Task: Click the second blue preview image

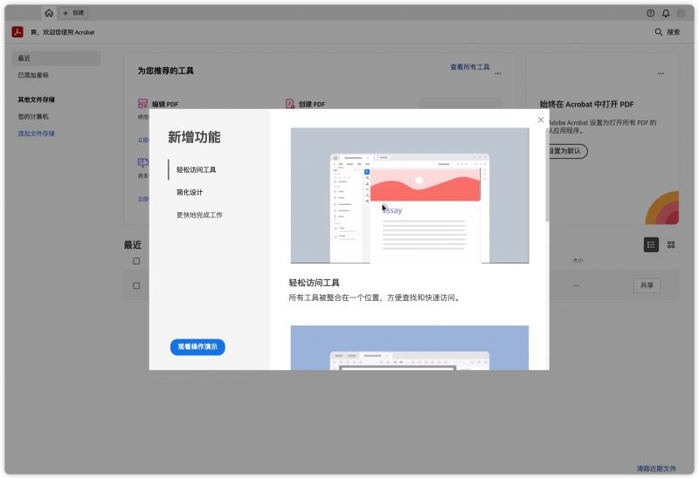Action: click(410, 347)
